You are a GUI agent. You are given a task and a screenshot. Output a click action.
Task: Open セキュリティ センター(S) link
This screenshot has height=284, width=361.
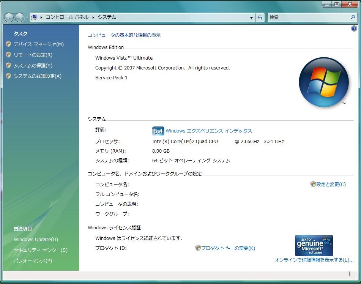41,250
